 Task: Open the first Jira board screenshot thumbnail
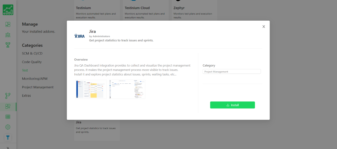point(91,89)
